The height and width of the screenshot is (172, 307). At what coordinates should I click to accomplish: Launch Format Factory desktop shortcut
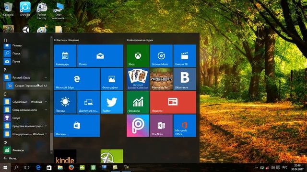click(42, 11)
